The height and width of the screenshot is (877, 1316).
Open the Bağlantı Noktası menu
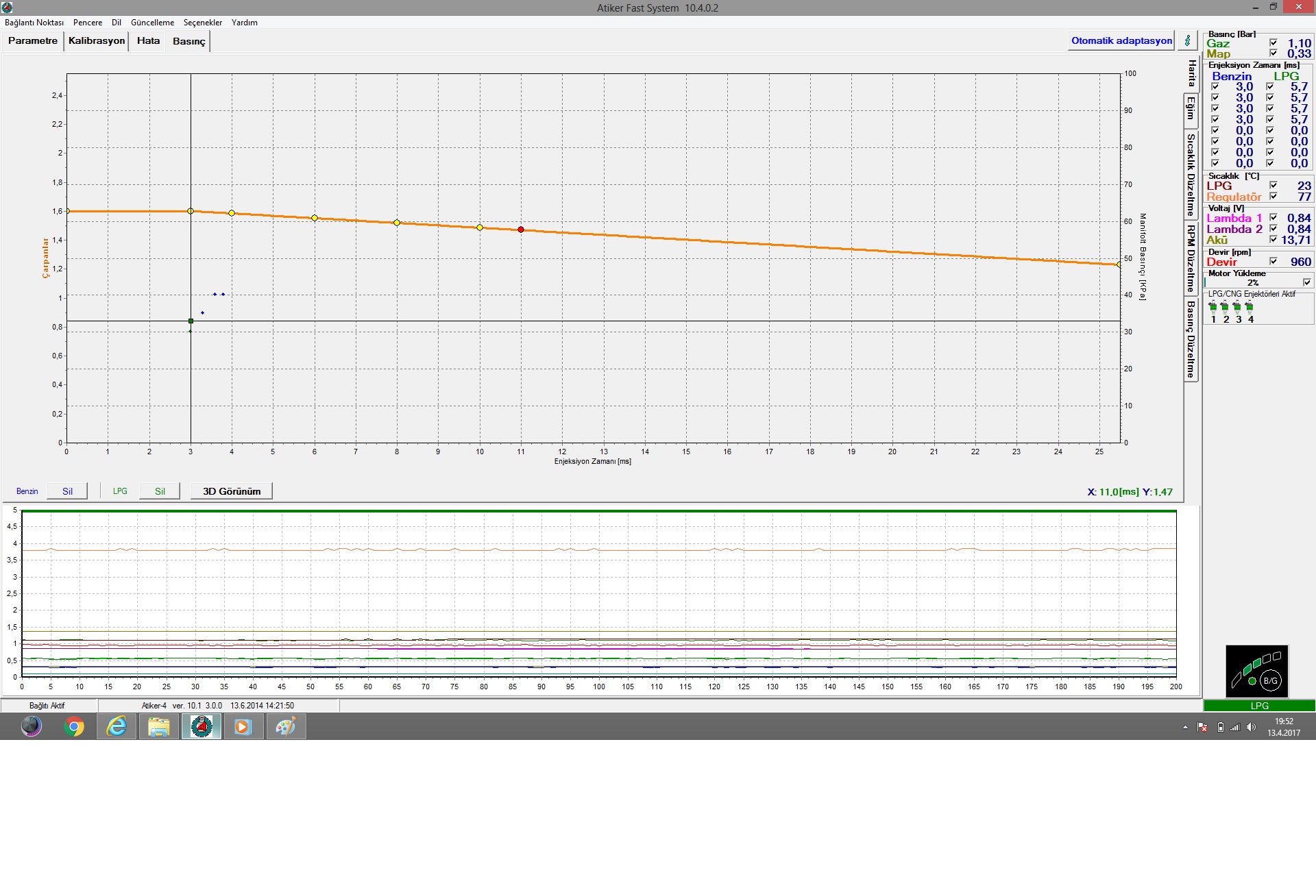[x=34, y=23]
